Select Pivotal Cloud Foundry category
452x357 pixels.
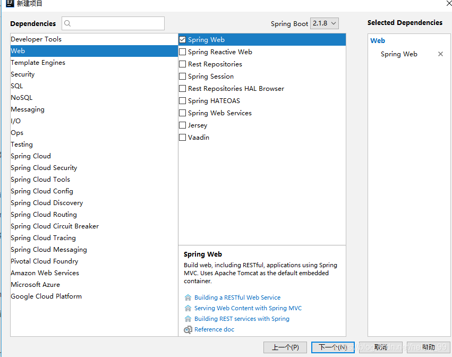pyautogui.click(x=94, y=261)
